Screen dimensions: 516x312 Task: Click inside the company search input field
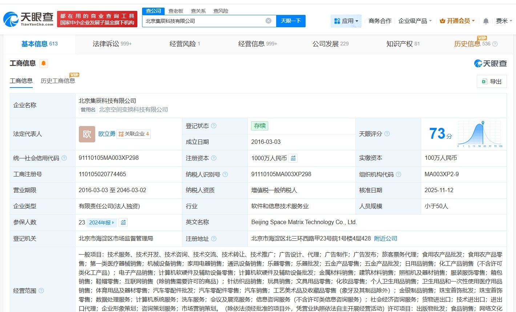point(203,21)
